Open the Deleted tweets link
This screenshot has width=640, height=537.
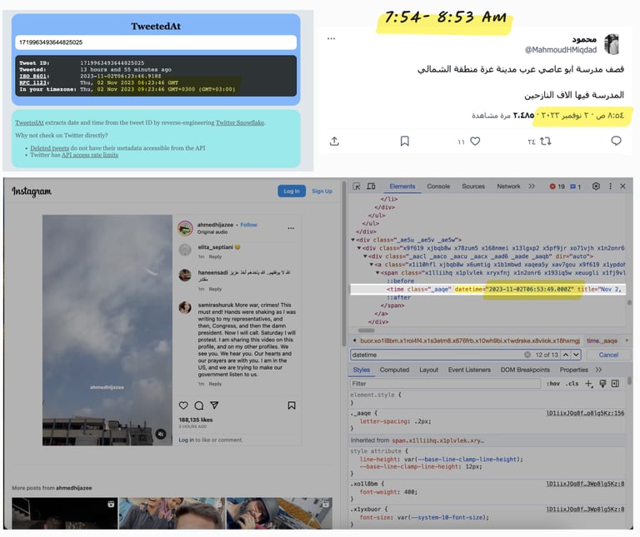coord(50,148)
